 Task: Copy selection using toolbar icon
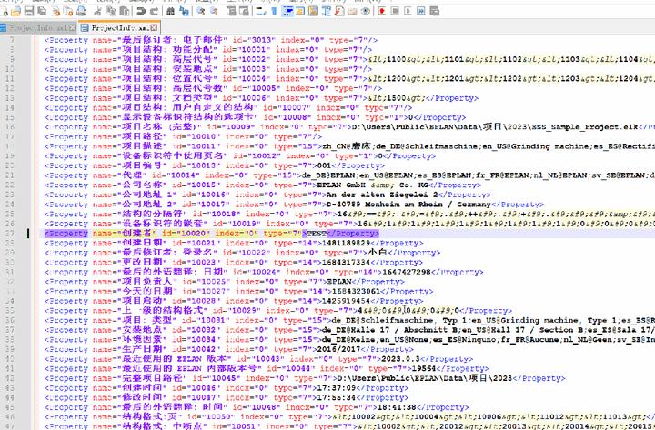click(x=112, y=11)
